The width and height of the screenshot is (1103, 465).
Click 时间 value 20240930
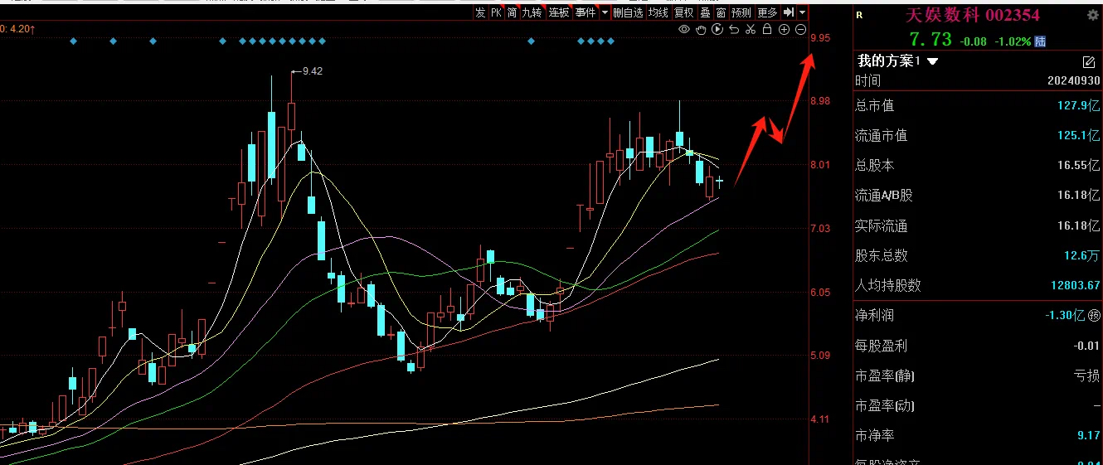(x=1074, y=80)
